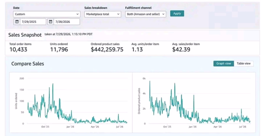Click the Jul '26 label on Ordered product sales chart
The width and height of the screenshot is (261, 136).
click(242, 127)
